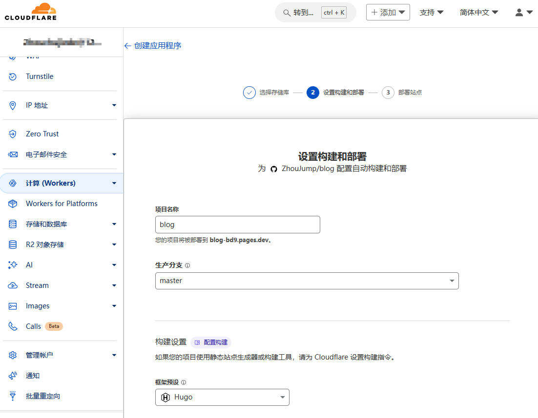Open the Hugo framework preset dropdown
538x418 pixels.
click(222, 397)
